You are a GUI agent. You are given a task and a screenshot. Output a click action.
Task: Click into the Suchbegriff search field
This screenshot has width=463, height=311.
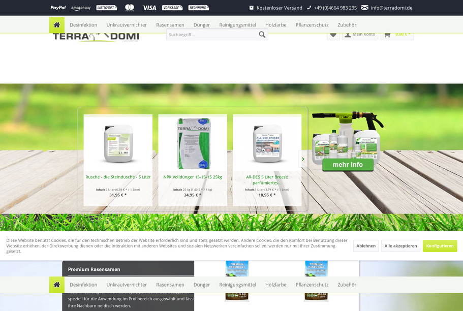tap(213, 35)
